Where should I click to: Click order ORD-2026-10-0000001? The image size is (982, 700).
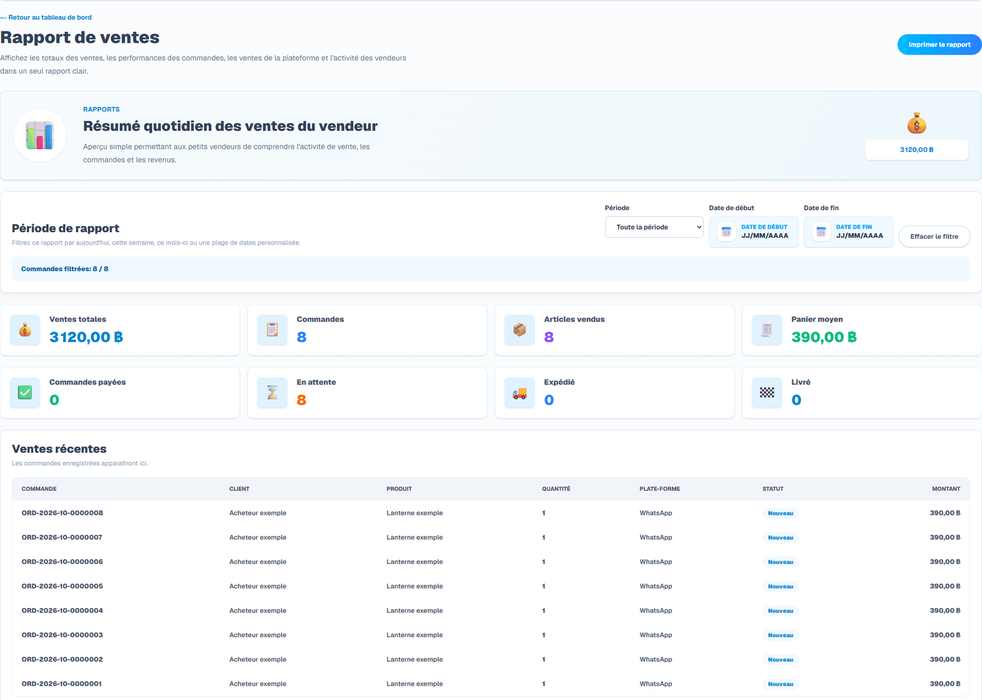[61, 684]
